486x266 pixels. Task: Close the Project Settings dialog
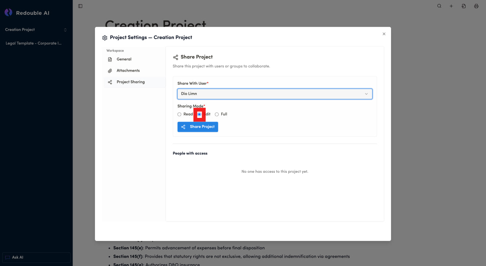coord(384,34)
